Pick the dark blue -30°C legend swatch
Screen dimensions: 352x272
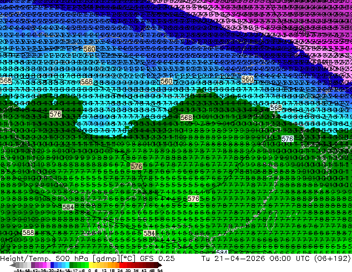pos(52,265)
